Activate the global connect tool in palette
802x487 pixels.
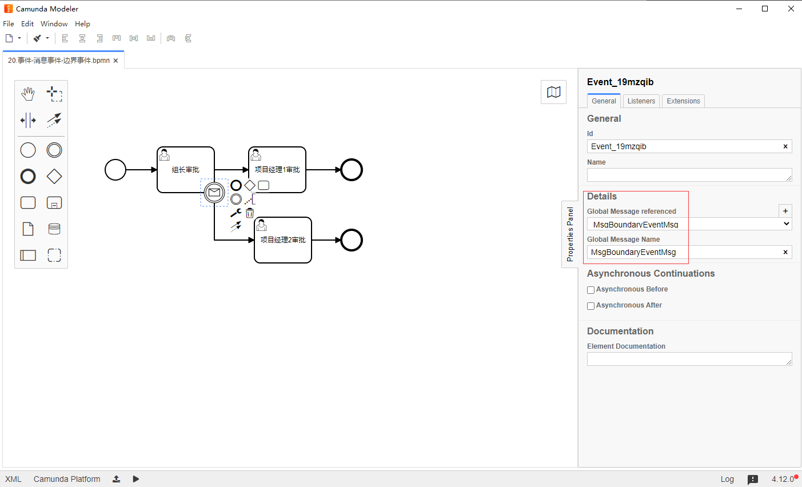click(54, 120)
